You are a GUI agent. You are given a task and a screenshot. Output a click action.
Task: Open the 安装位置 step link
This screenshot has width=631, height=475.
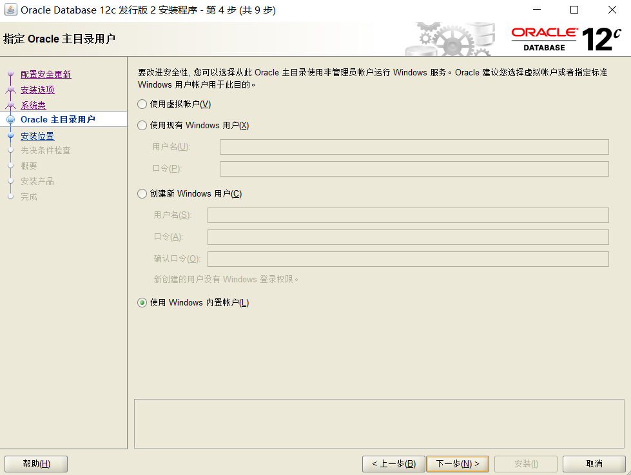pos(37,137)
